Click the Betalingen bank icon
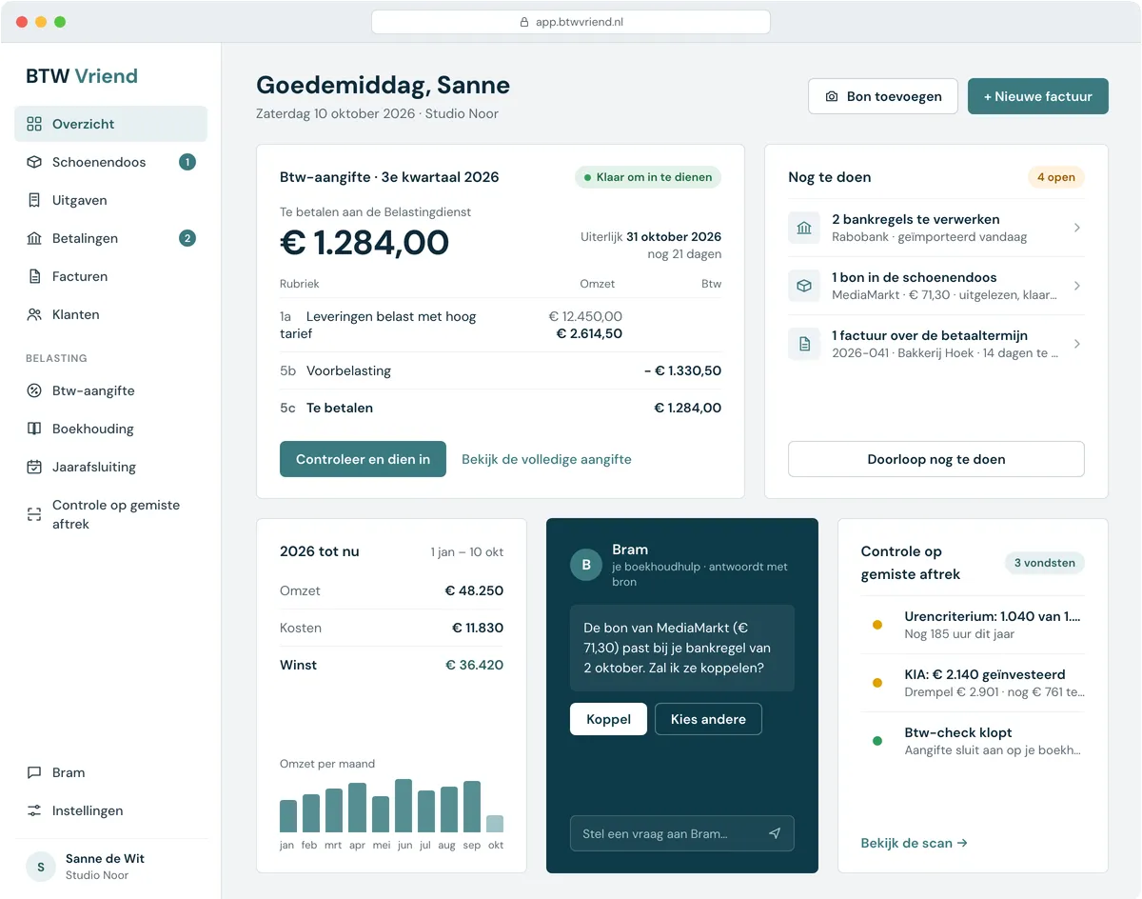The height and width of the screenshot is (899, 1142). [x=34, y=238]
